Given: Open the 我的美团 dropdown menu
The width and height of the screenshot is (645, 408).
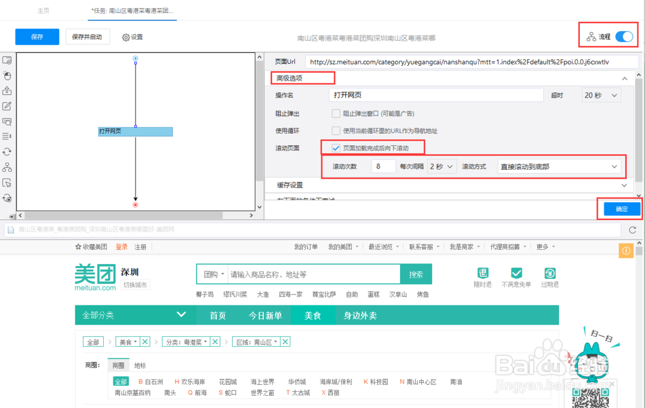Looking at the screenshot, I should click(x=343, y=247).
